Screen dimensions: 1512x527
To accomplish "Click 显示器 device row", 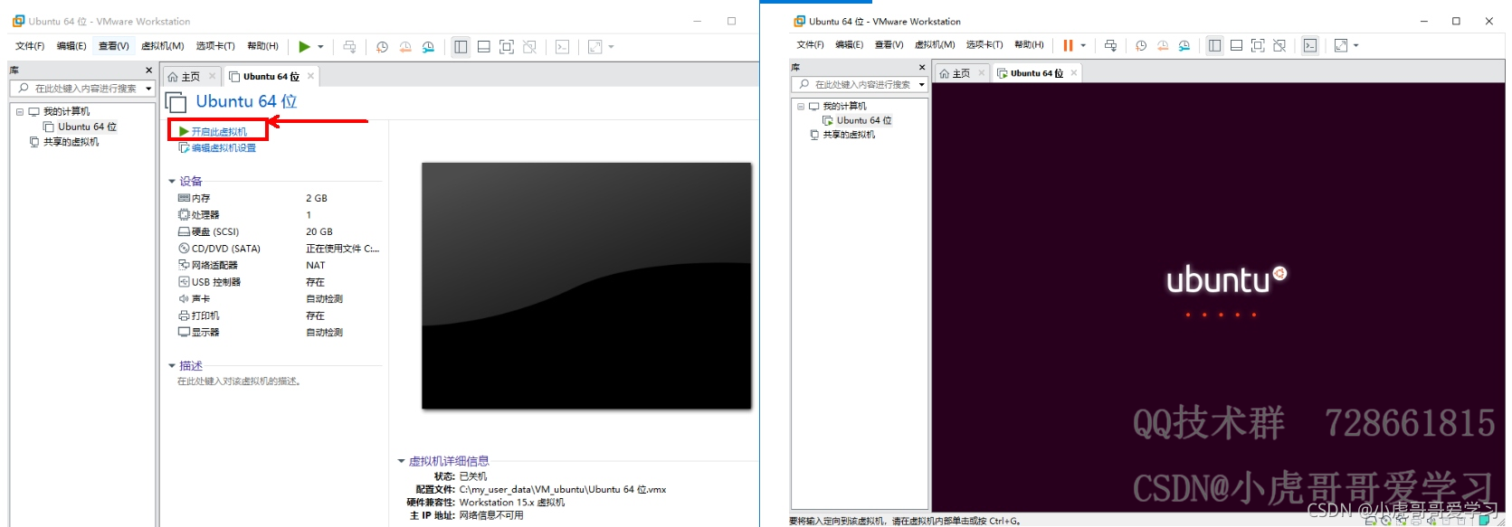I will pyautogui.click(x=279, y=332).
